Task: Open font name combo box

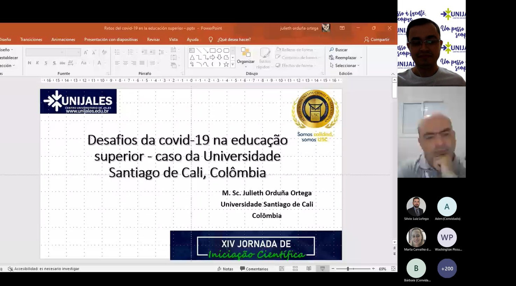Action: pyautogui.click(x=45, y=52)
